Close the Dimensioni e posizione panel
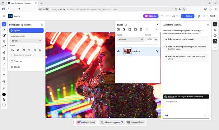 pyautogui.click(x=42, y=25)
